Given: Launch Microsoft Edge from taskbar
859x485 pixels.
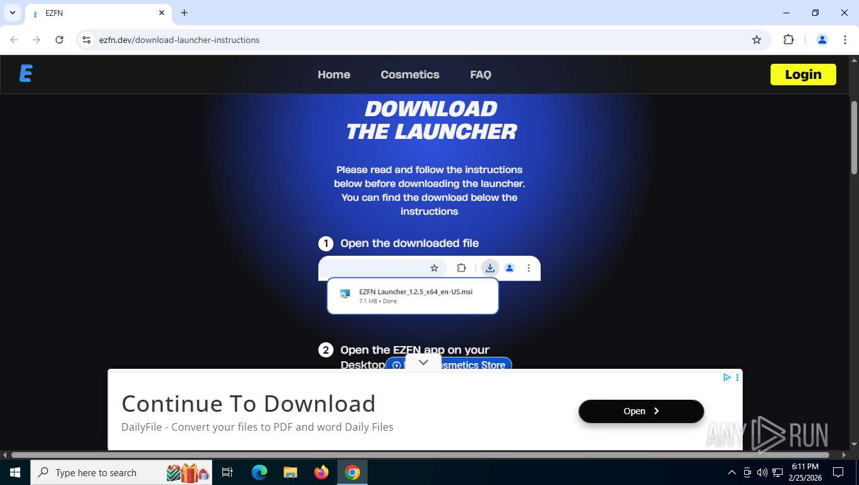Looking at the screenshot, I should (260, 472).
